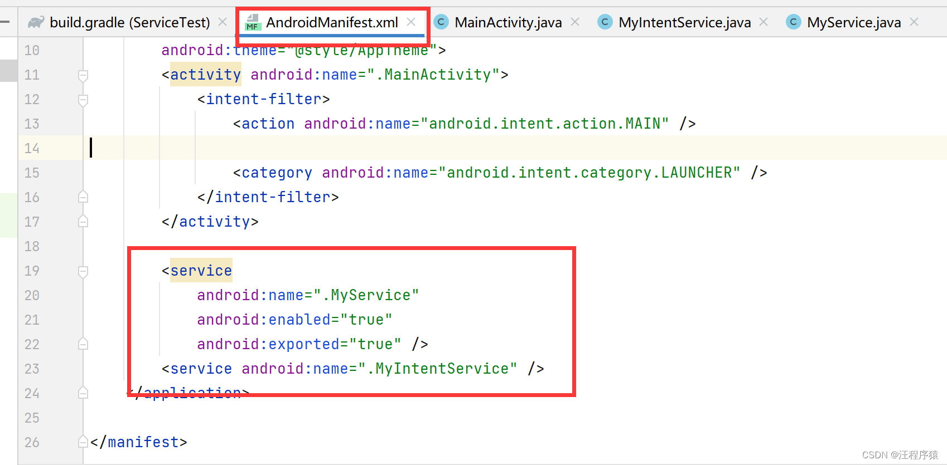Click the manifest fold end marker on line 26
Screen dimensions: 947x465
tap(83, 442)
